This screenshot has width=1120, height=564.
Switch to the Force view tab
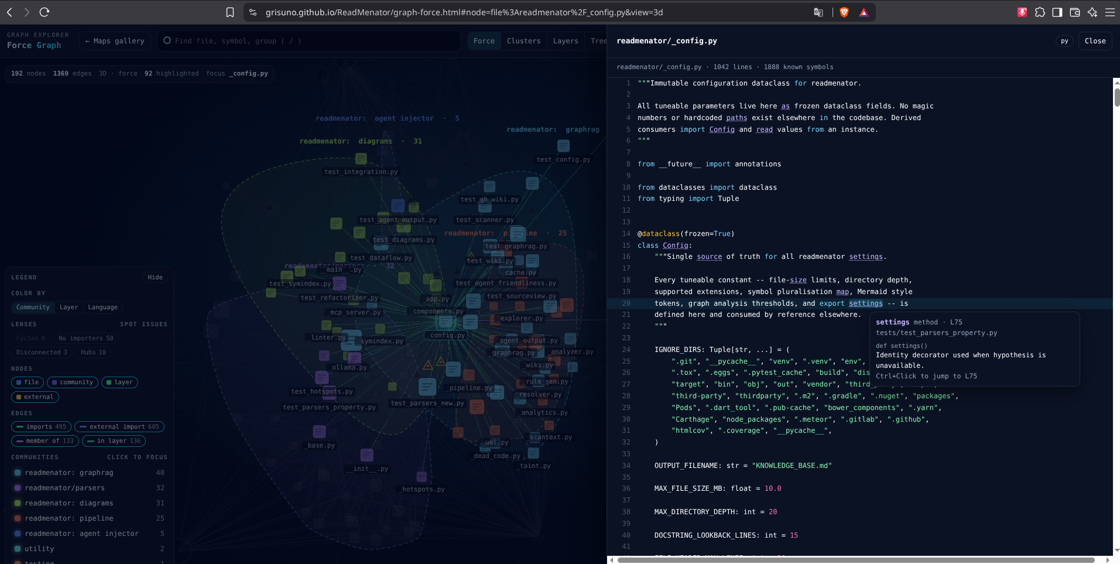coord(484,41)
